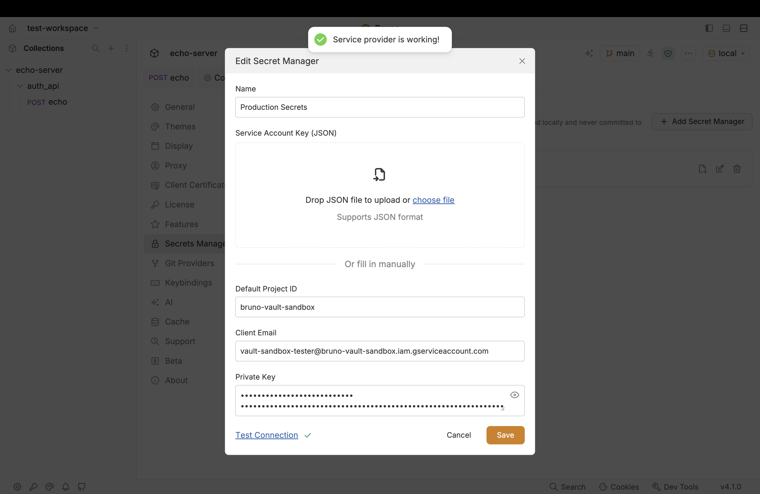Click the echo-server collection cube icon

pyautogui.click(x=154, y=53)
